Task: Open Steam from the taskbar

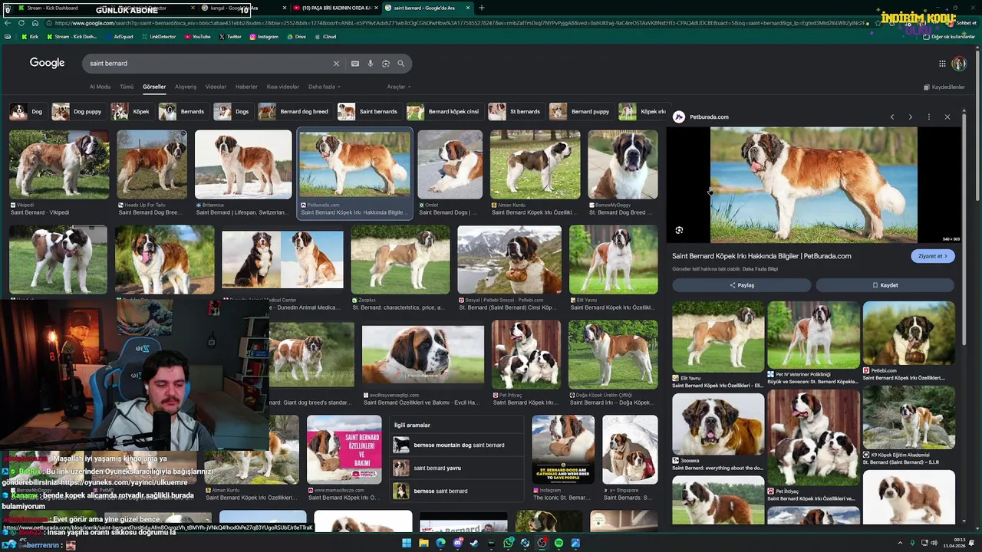Action: click(x=474, y=544)
